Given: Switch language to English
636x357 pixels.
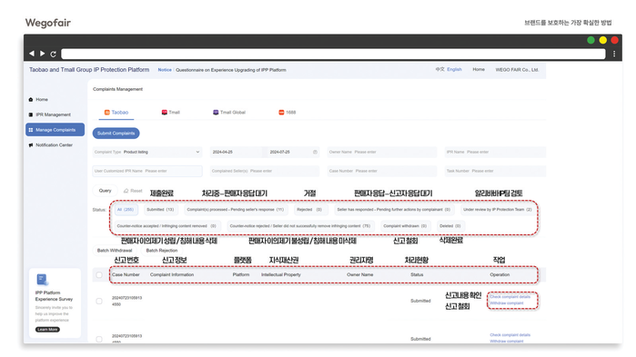Looking at the screenshot, I should pos(454,70).
